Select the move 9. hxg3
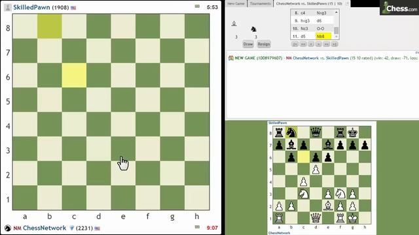Image resolution: width=419 pixels, height=235 pixels. [x=305, y=20]
